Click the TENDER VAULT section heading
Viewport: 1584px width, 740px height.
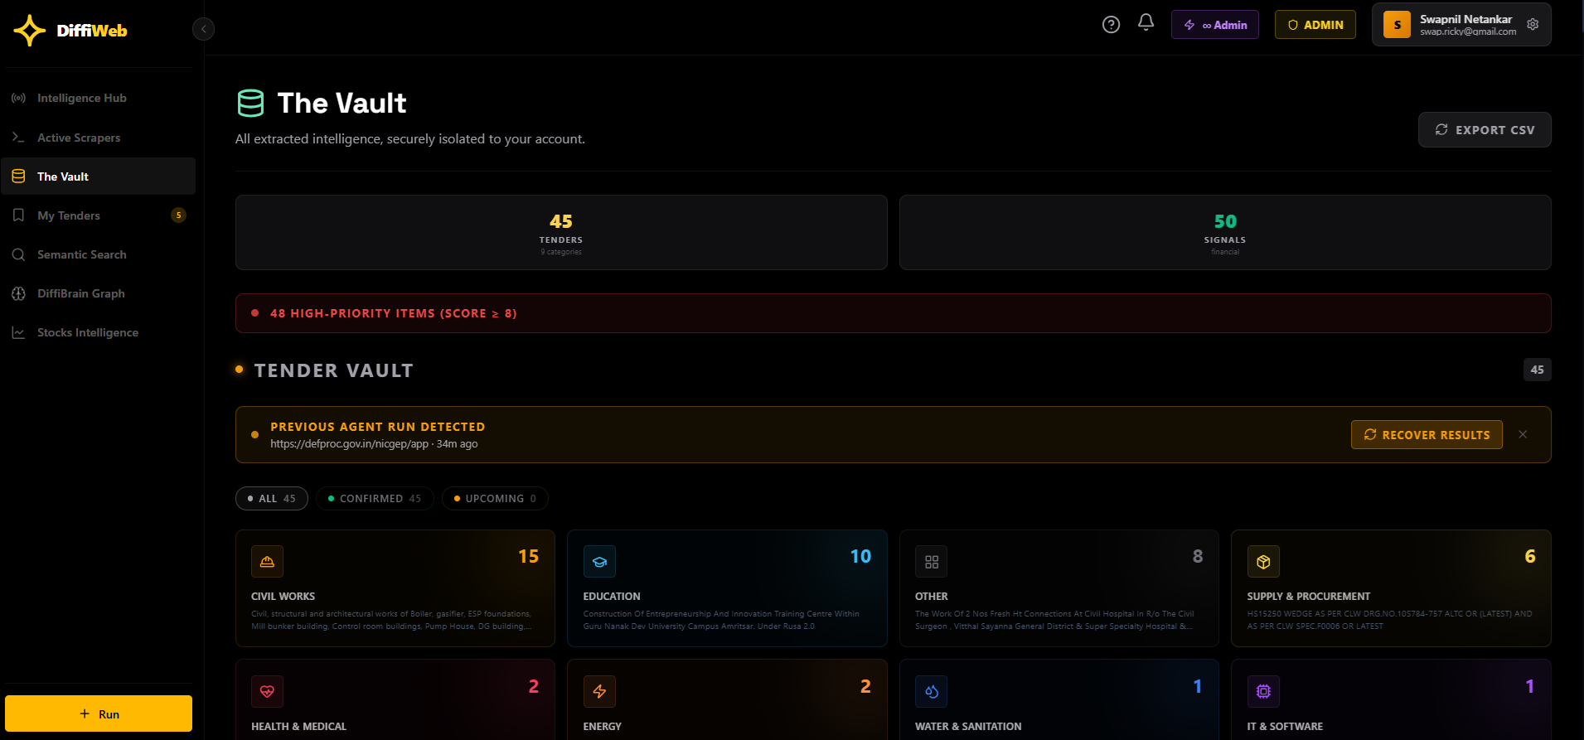point(333,370)
